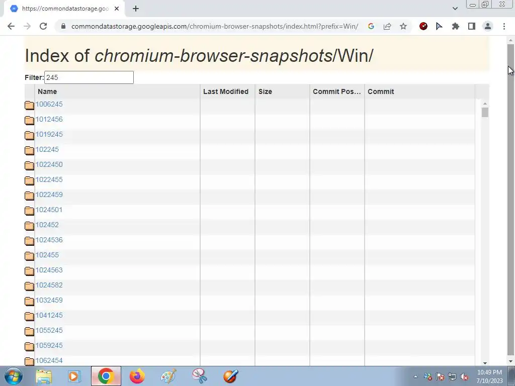Open the red round extension icon

(423, 26)
